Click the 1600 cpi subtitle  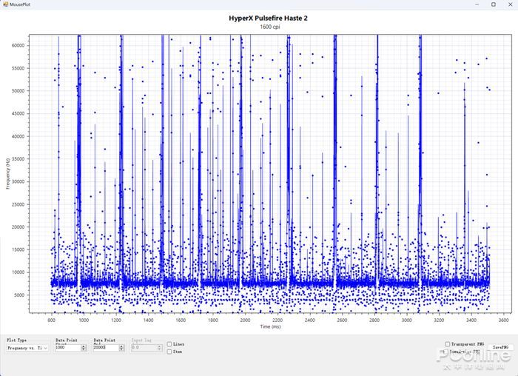pyautogui.click(x=269, y=27)
